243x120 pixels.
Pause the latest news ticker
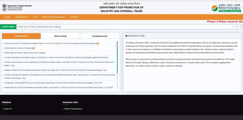(x=237, y=27)
